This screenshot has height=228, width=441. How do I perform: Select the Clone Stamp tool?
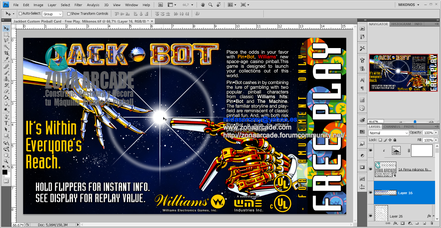point(6,79)
